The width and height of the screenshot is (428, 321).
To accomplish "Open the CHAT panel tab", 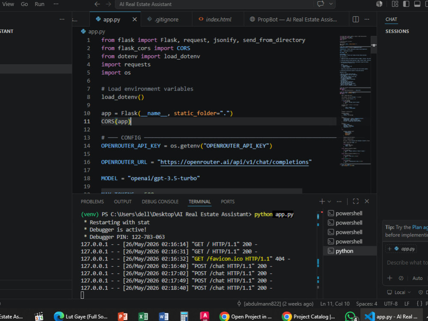I will coord(391,19).
